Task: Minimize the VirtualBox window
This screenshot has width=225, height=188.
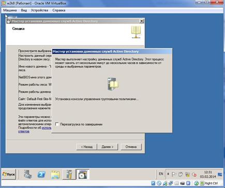Action: (x=200, y=2)
